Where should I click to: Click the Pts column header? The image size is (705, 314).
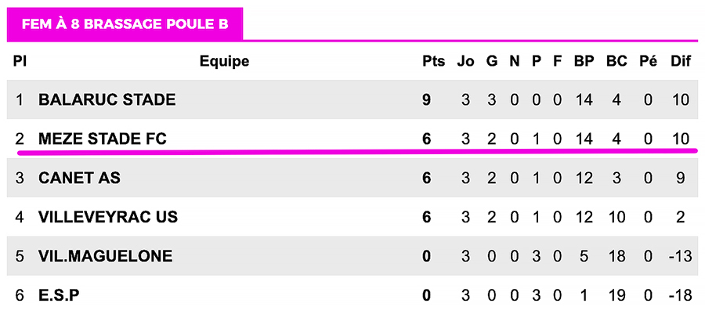point(433,61)
